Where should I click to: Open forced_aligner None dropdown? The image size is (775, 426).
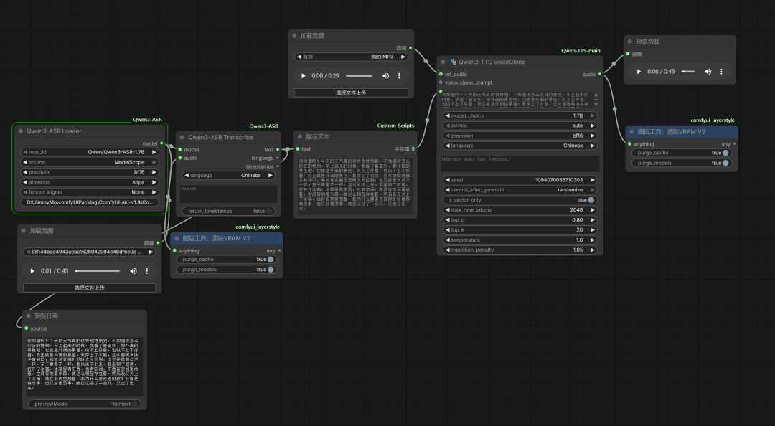90,192
